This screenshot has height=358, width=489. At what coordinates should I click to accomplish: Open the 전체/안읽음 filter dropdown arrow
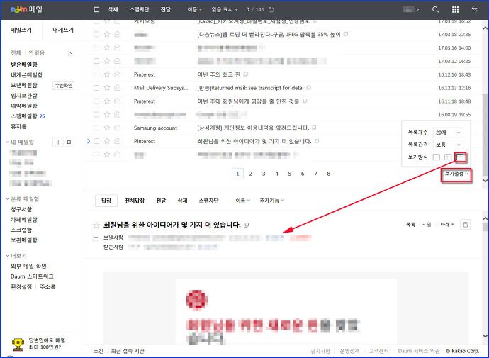71,52
